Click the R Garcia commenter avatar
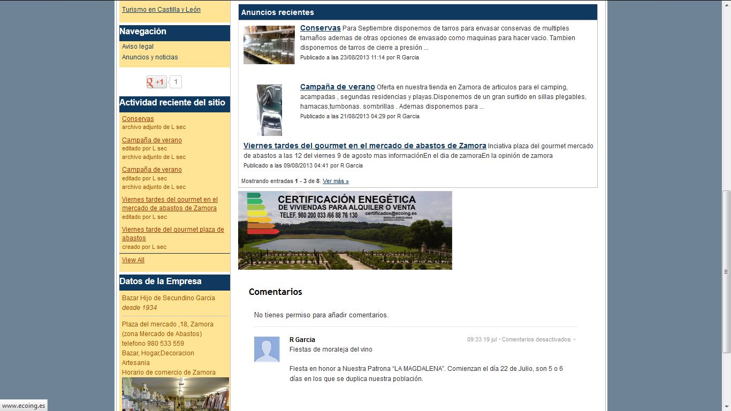Viewport: 731px width, 411px height. pyautogui.click(x=266, y=349)
